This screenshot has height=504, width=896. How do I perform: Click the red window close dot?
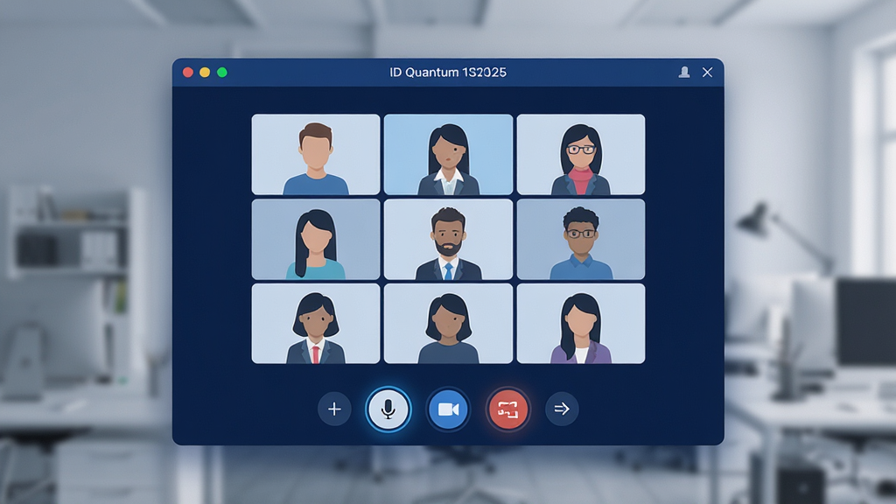[x=187, y=72]
